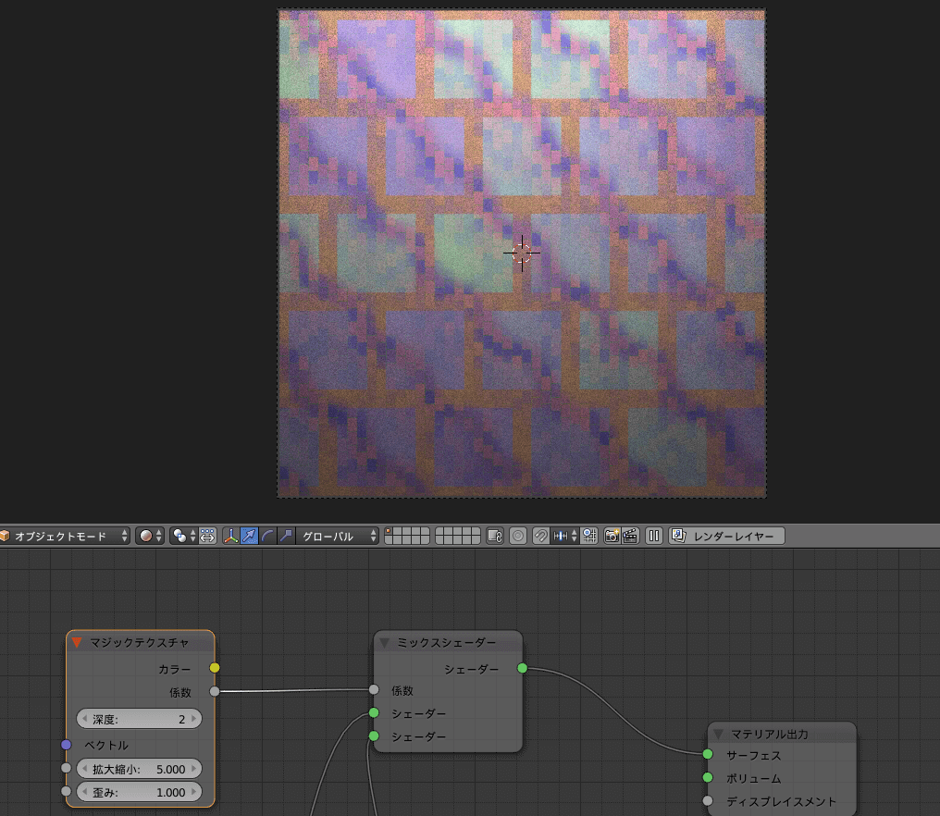This screenshot has height=816, width=940.
Task: Toggle the 3D manipulator axes icon
Action: pyautogui.click(x=230, y=536)
